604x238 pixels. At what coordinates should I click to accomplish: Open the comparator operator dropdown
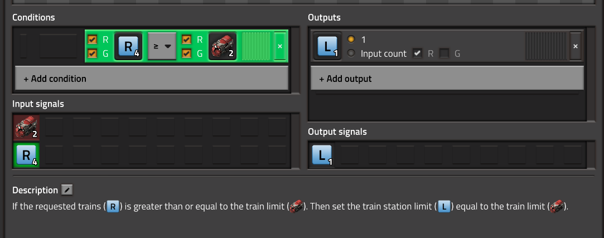(162, 46)
